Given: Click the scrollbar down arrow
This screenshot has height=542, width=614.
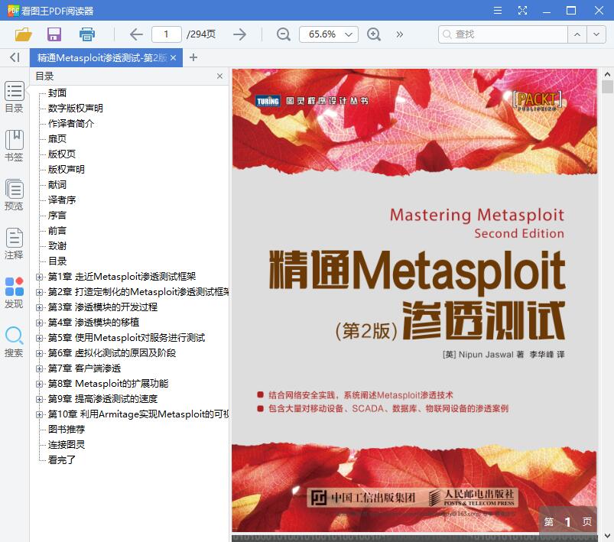Looking at the screenshot, I should click(x=607, y=535).
